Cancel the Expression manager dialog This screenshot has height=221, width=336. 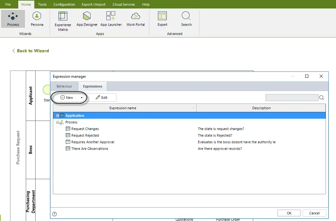tap(314, 213)
